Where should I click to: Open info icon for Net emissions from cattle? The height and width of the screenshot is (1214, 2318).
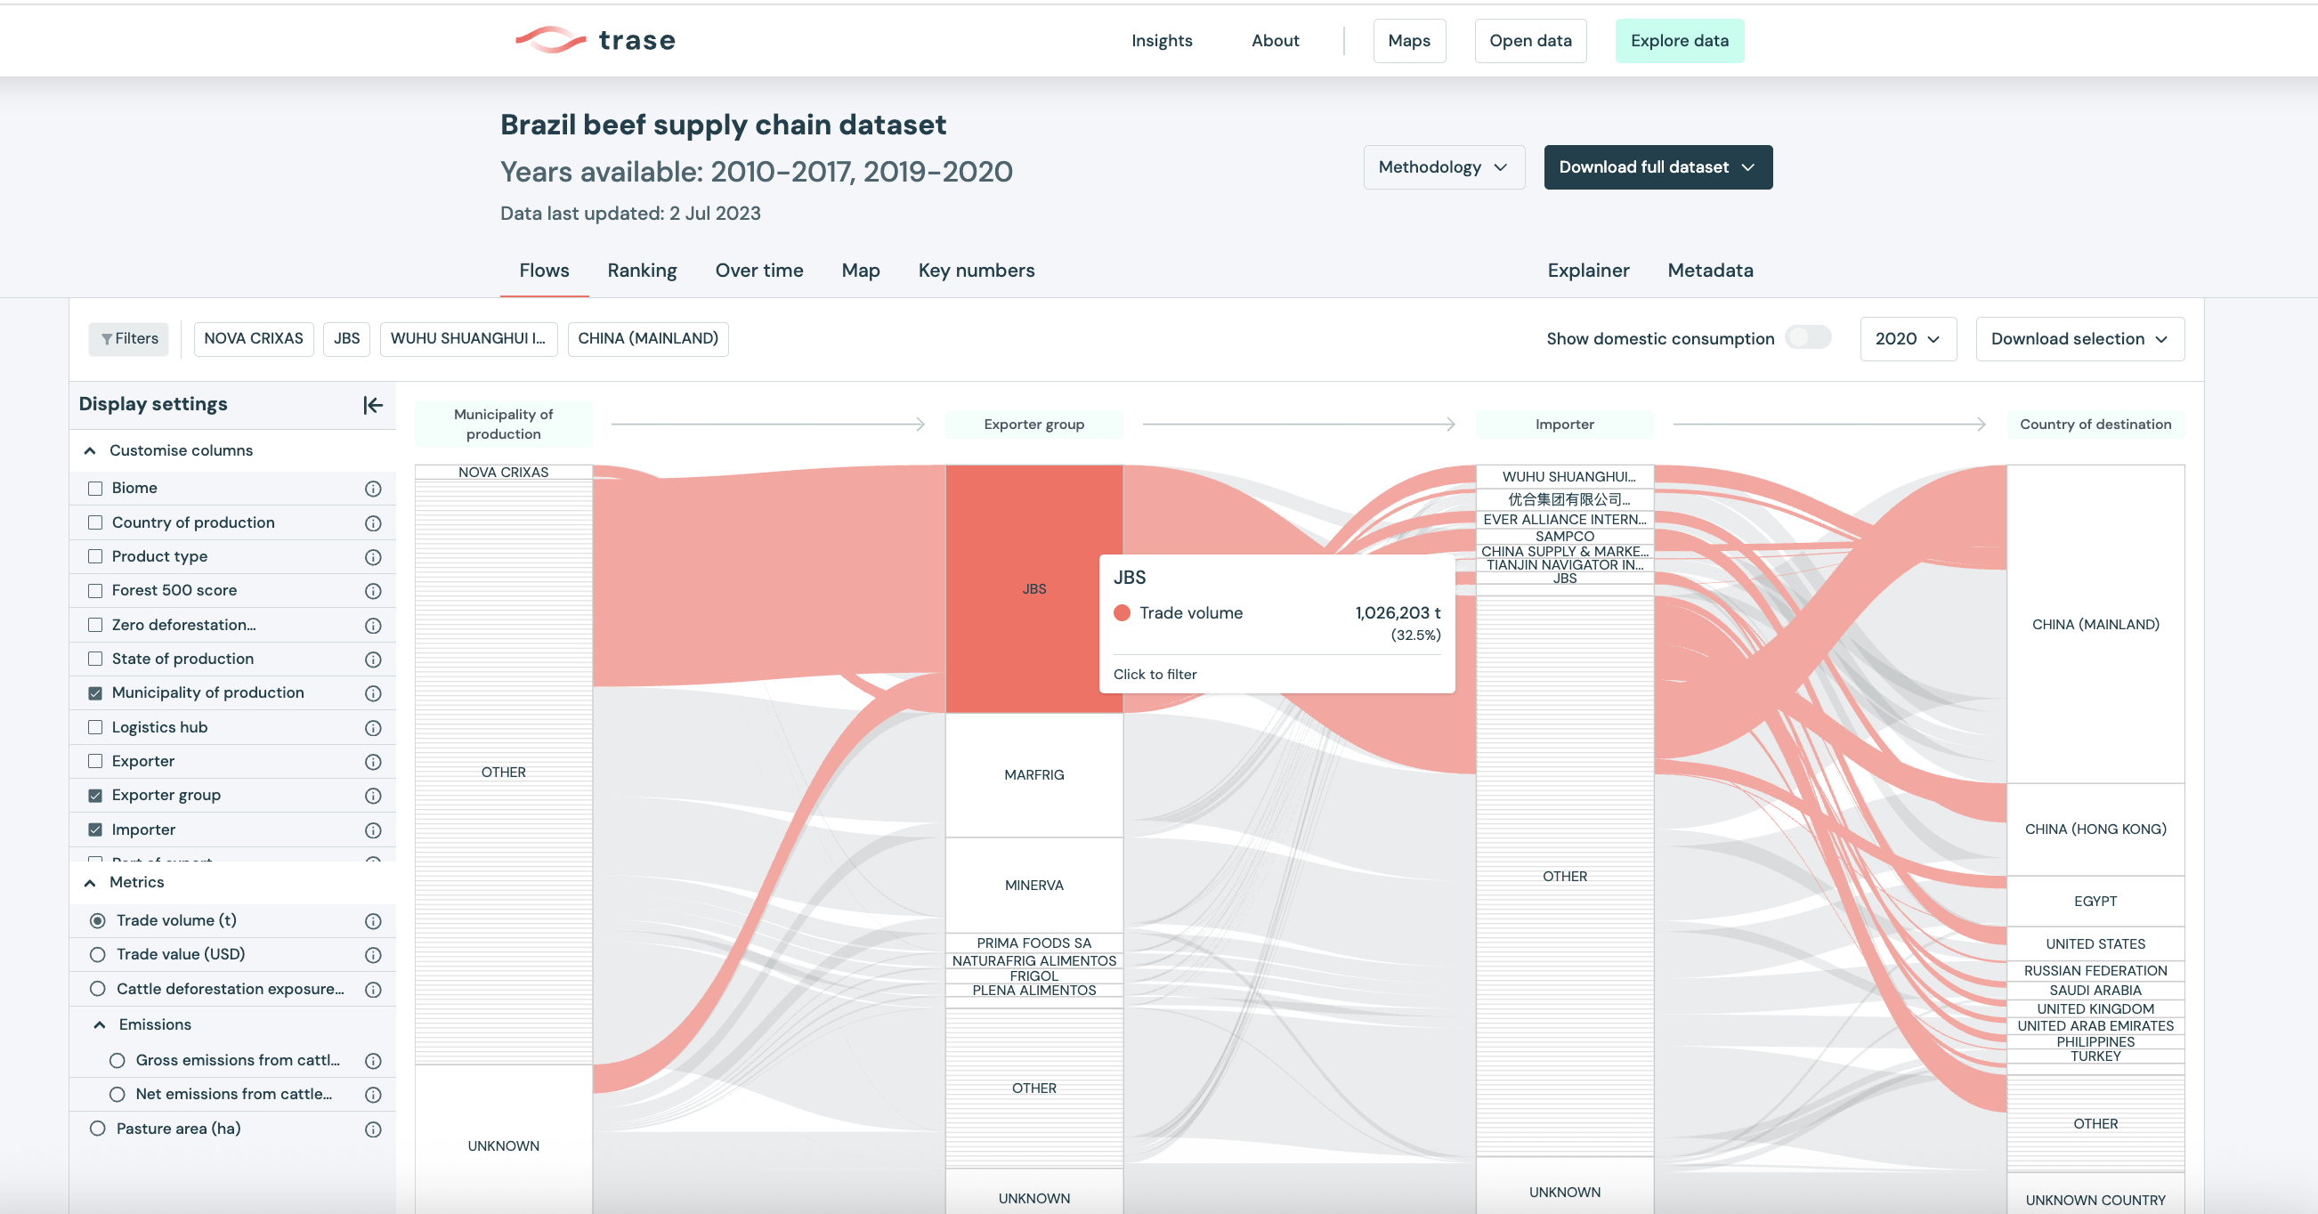(x=372, y=1096)
